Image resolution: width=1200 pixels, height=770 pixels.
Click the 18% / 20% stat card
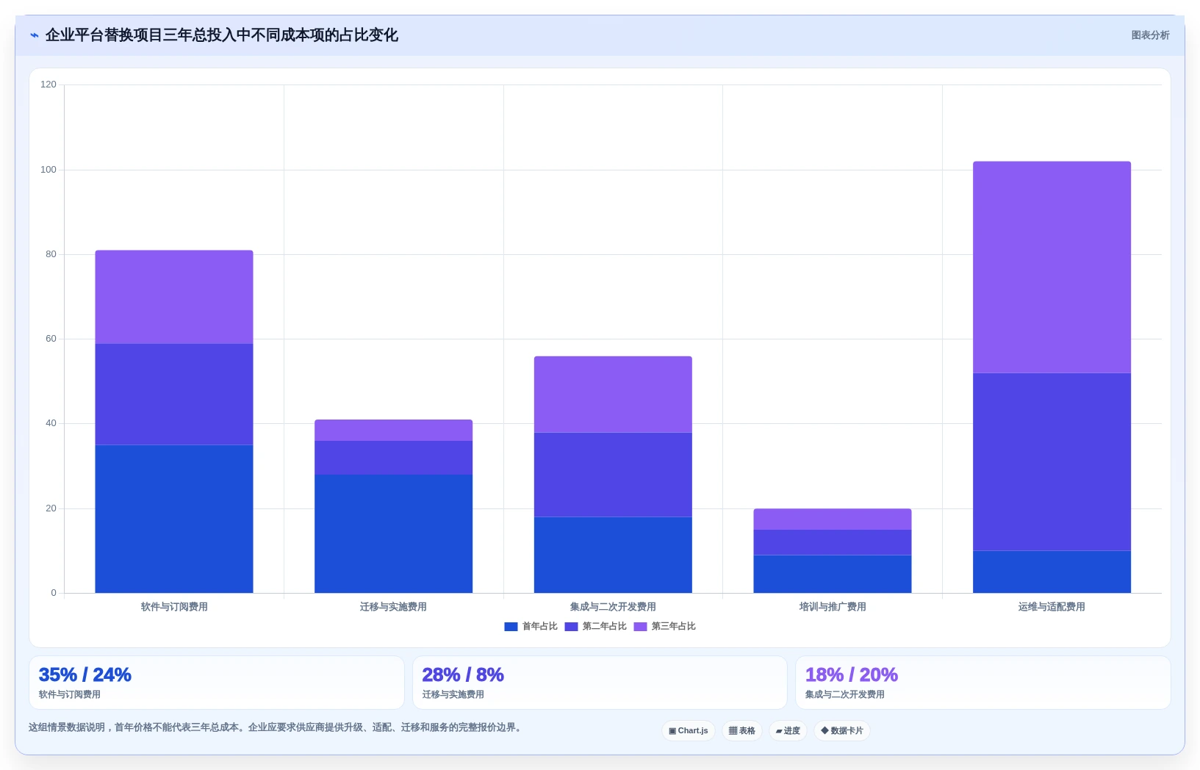tap(983, 683)
